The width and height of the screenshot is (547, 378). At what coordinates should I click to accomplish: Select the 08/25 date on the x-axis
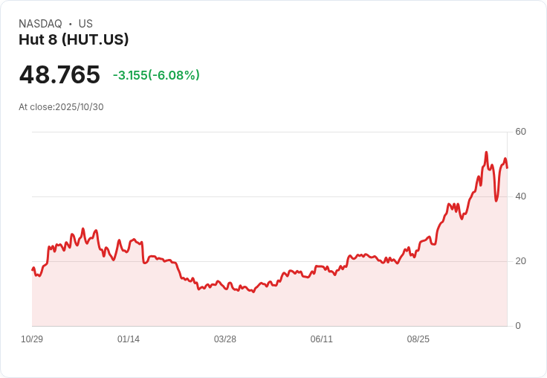pos(418,339)
